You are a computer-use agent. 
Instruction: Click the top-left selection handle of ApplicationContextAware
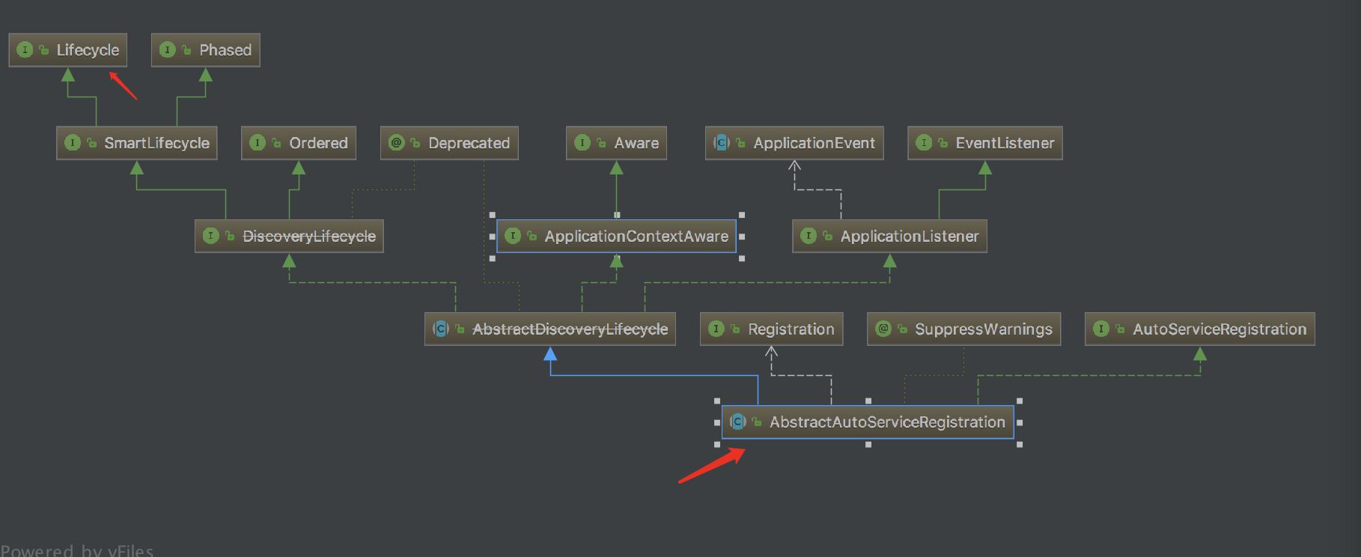pos(493,215)
